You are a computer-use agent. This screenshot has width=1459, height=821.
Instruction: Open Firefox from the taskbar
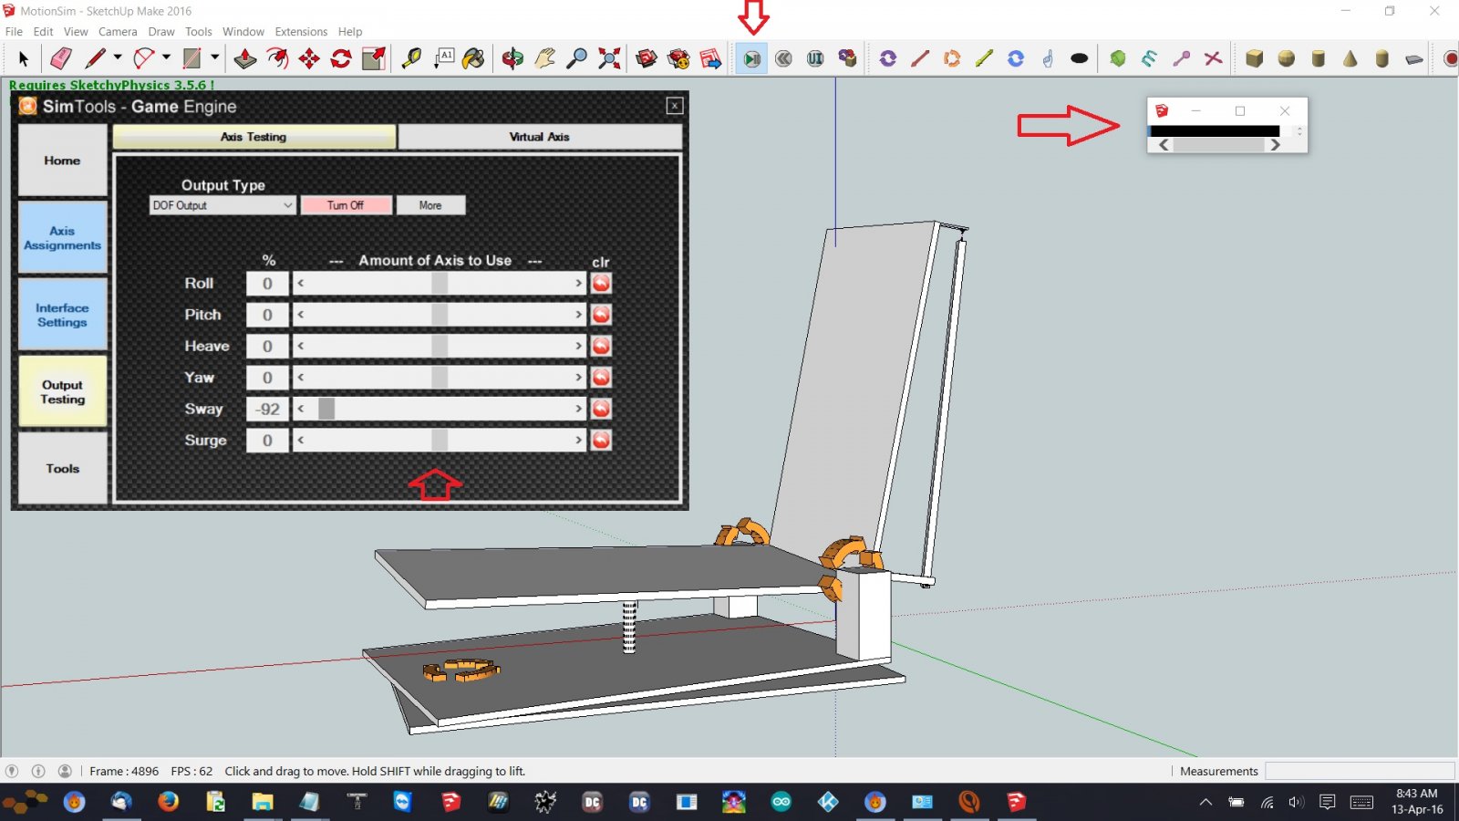click(168, 802)
